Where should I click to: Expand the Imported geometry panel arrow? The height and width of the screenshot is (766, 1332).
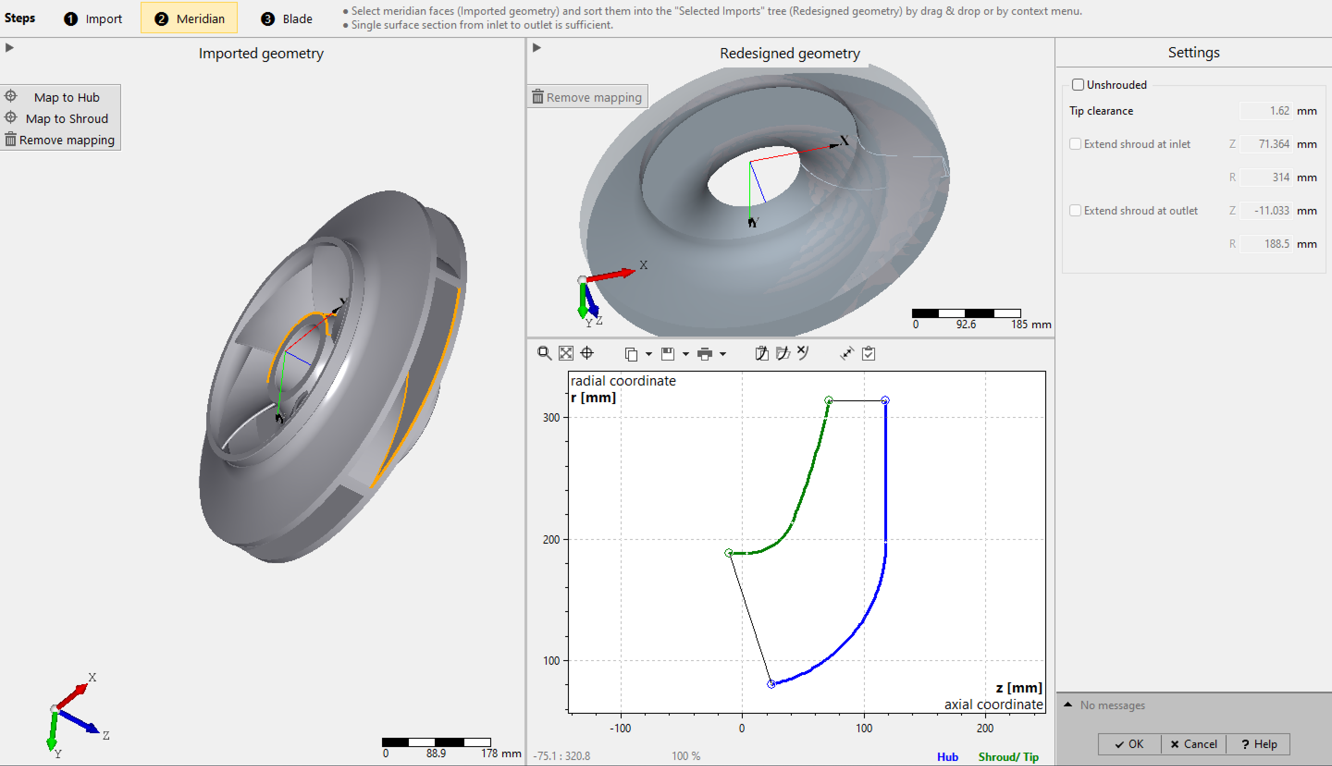(9, 48)
